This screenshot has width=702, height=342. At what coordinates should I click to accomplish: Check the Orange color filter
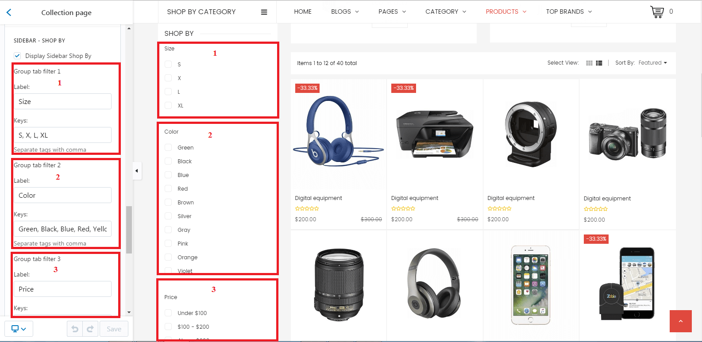168,257
